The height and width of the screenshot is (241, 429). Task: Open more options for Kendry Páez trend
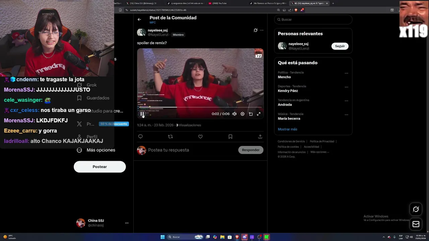[346, 87]
